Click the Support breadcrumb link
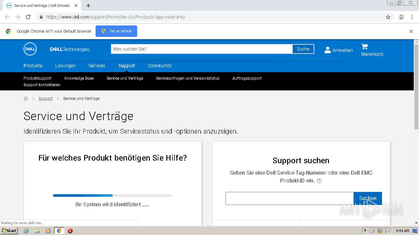The width and height of the screenshot is (419, 235). pos(46,99)
